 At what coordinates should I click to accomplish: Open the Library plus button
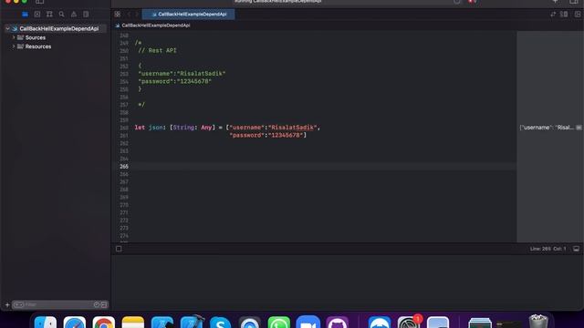(x=555, y=2)
